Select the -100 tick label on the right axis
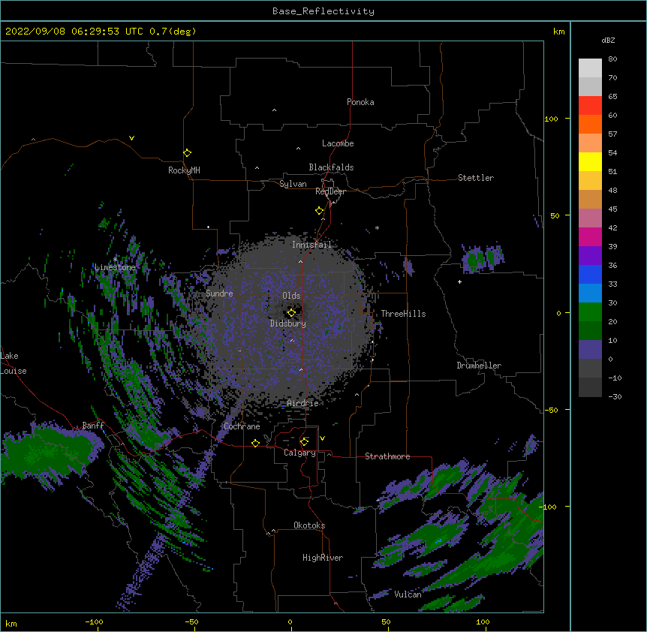 549,507
